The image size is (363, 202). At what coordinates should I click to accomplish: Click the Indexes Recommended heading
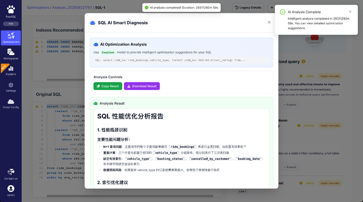pos(60,30)
